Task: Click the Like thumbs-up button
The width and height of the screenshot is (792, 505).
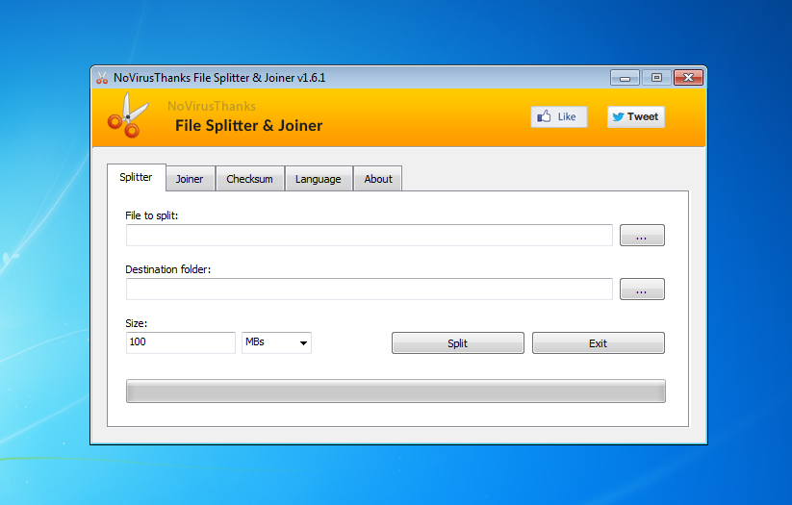Action: [559, 117]
